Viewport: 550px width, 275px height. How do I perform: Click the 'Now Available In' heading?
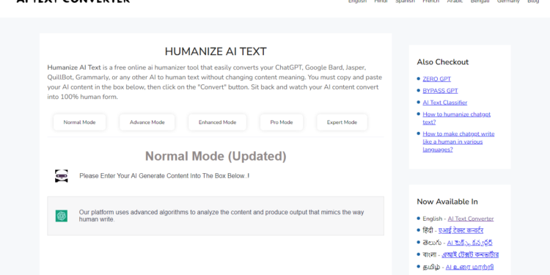point(447,202)
